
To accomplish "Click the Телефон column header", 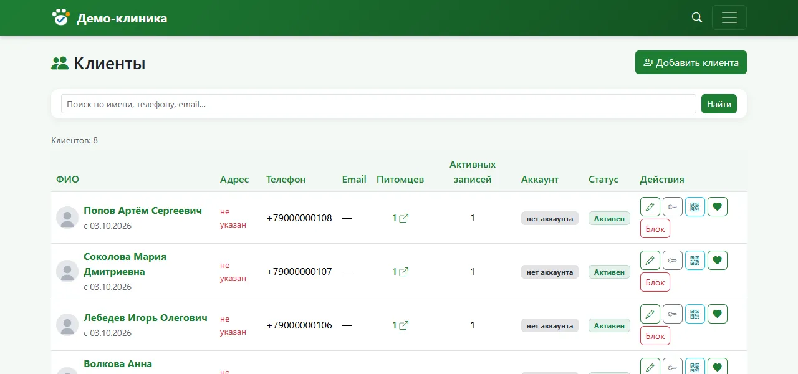I will (286, 180).
